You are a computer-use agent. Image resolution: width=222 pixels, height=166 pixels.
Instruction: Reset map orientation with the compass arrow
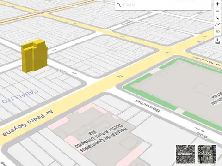[217, 18]
